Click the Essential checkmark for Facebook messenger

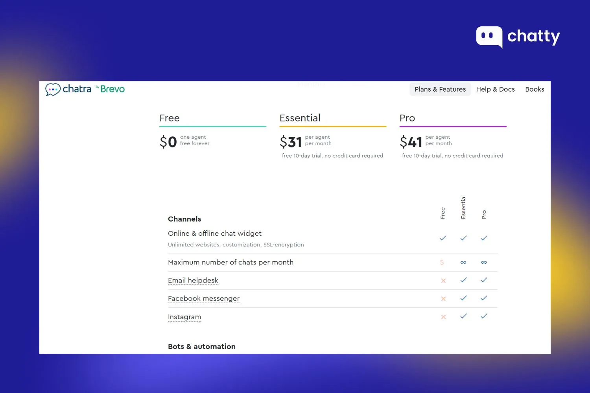click(463, 298)
